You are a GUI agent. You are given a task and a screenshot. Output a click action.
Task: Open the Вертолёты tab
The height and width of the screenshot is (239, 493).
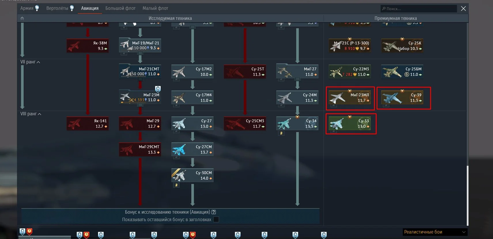[57, 8]
